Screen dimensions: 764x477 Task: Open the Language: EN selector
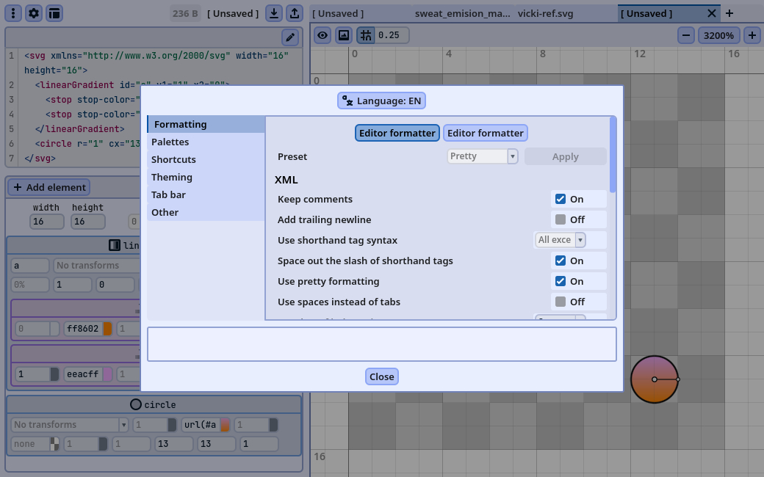click(x=382, y=101)
